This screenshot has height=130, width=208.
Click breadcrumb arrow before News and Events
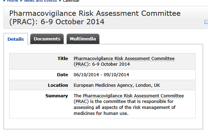point(21,1)
